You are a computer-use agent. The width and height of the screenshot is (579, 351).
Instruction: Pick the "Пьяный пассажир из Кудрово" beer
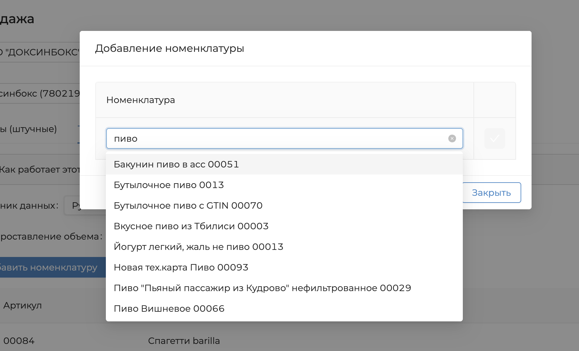(x=262, y=288)
